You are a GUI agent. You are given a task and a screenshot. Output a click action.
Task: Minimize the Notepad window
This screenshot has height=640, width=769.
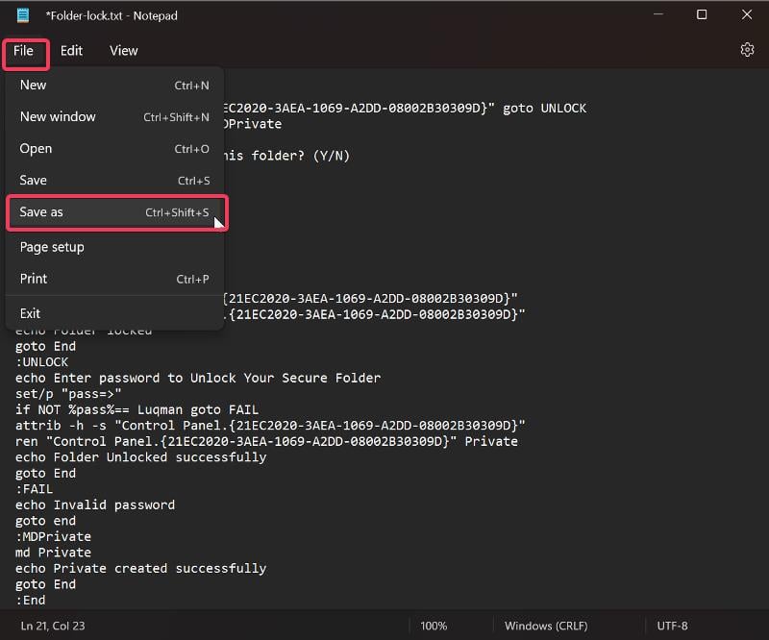(x=657, y=15)
